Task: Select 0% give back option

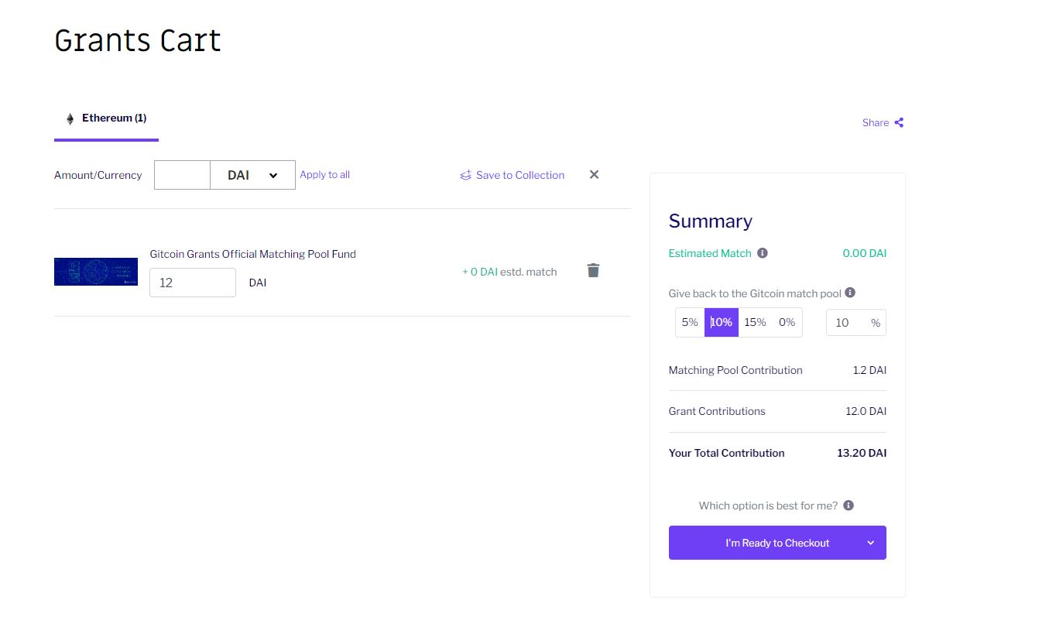Action: [x=787, y=322]
